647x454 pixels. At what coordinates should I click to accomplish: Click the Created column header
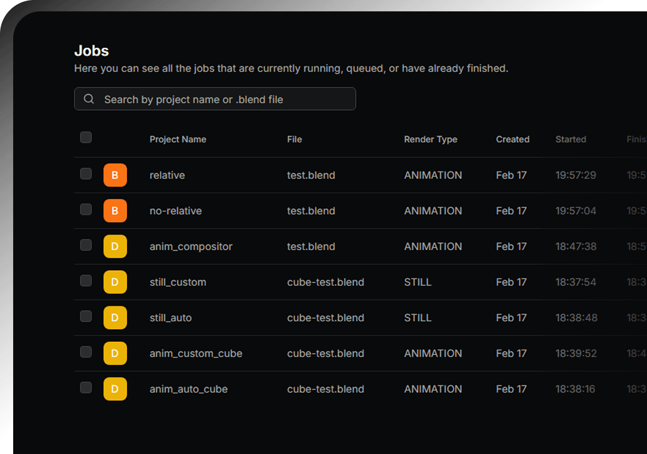click(x=513, y=139)
